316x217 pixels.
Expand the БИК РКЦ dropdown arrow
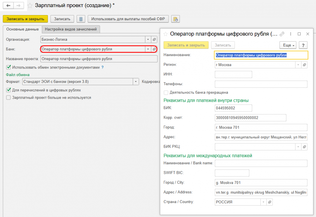click(298, 147)
